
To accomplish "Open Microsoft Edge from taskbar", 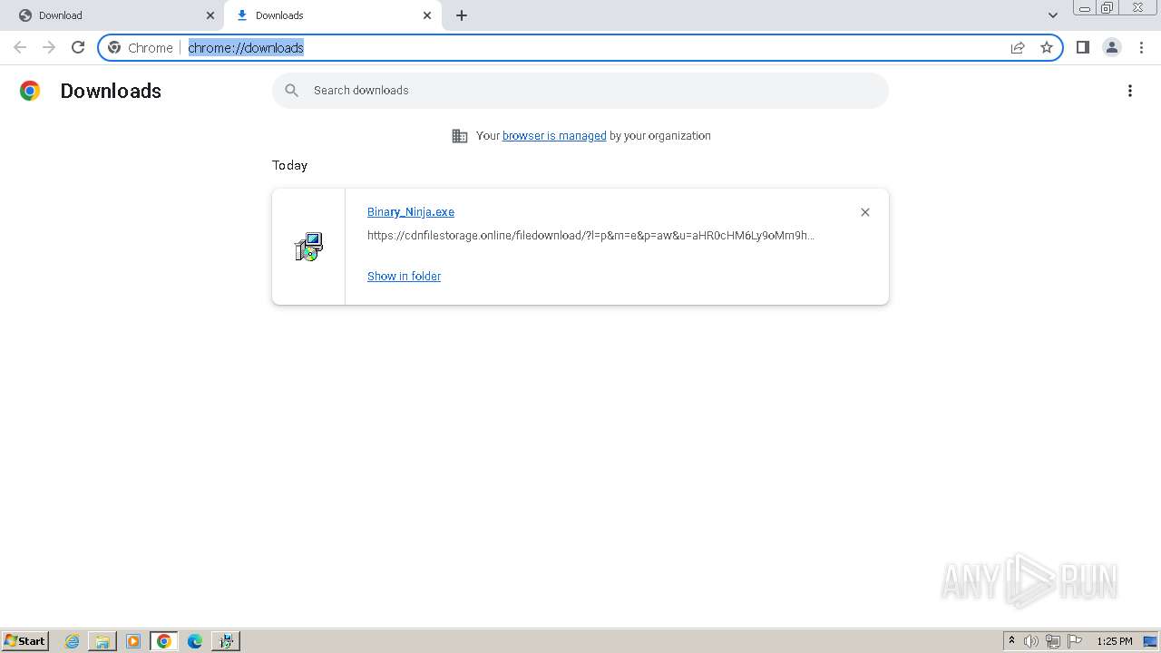I will tap(194, 641).
